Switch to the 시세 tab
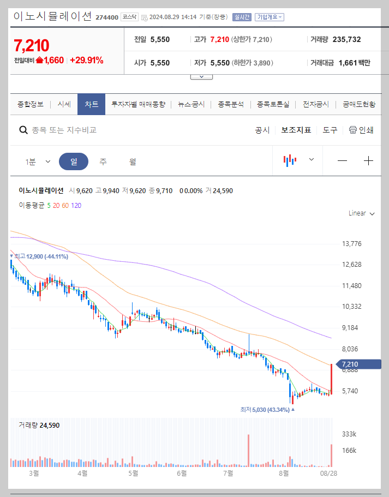The width and height of the screenshot is (389, 497). tap(64, 104)
